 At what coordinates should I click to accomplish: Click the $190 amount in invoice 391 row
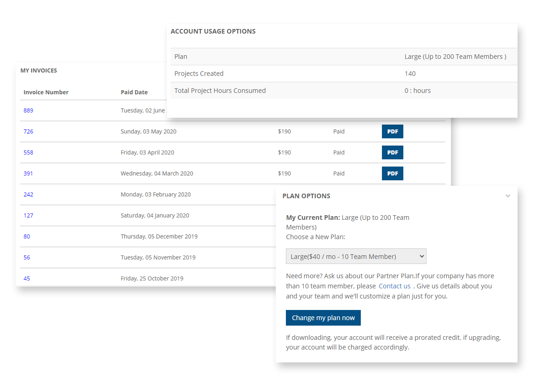point(285,173)
